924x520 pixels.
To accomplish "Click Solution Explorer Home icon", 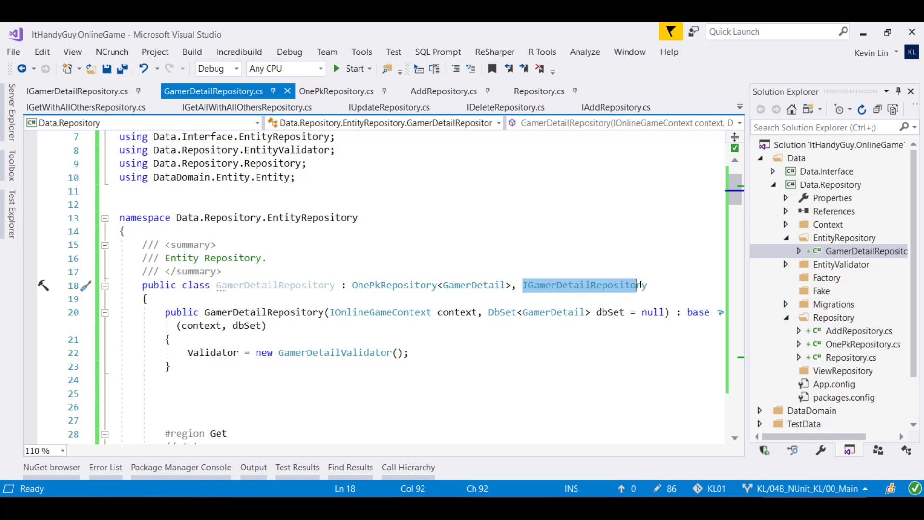I will (792, 110).
